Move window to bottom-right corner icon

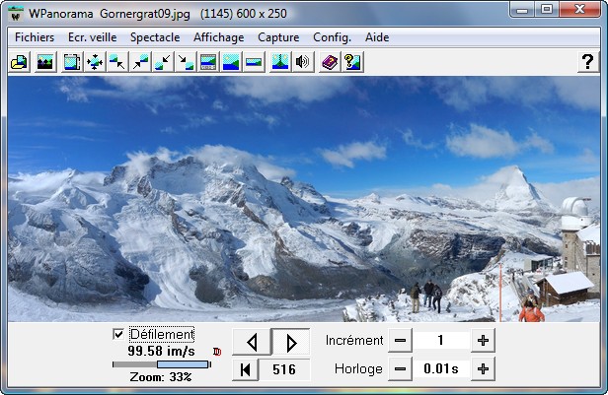(x=186, y=62)
